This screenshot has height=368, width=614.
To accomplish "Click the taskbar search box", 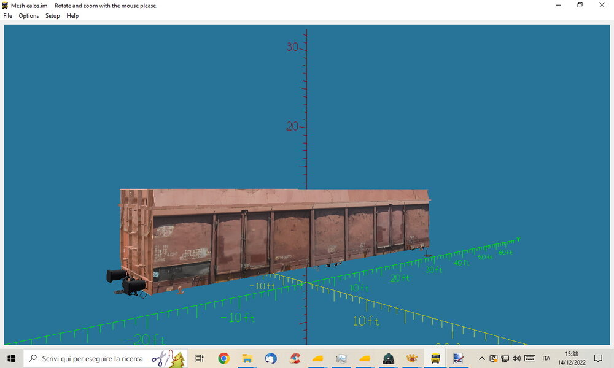I will 106,358.
